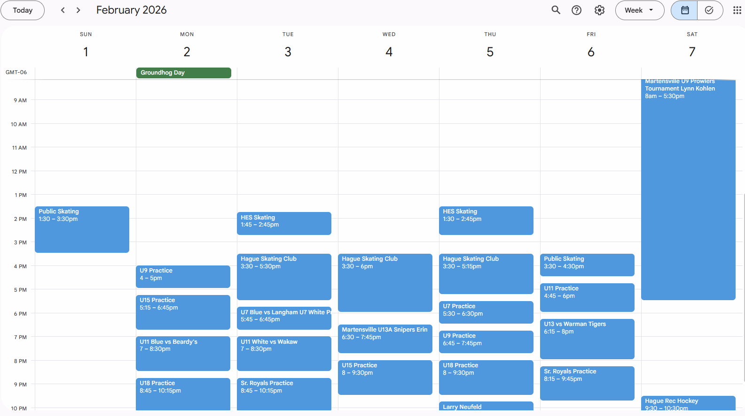Click the search magnifier icon
The height and width of the screenshot is (416, 745).
(556, 10)
